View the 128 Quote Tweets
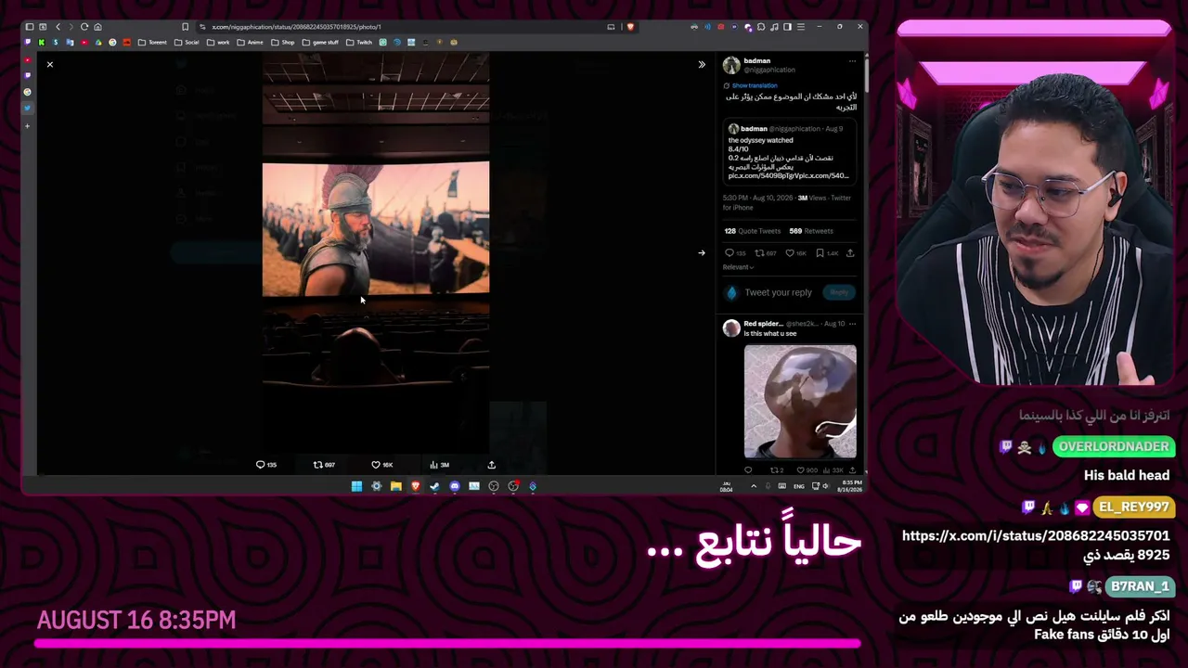 753,231
